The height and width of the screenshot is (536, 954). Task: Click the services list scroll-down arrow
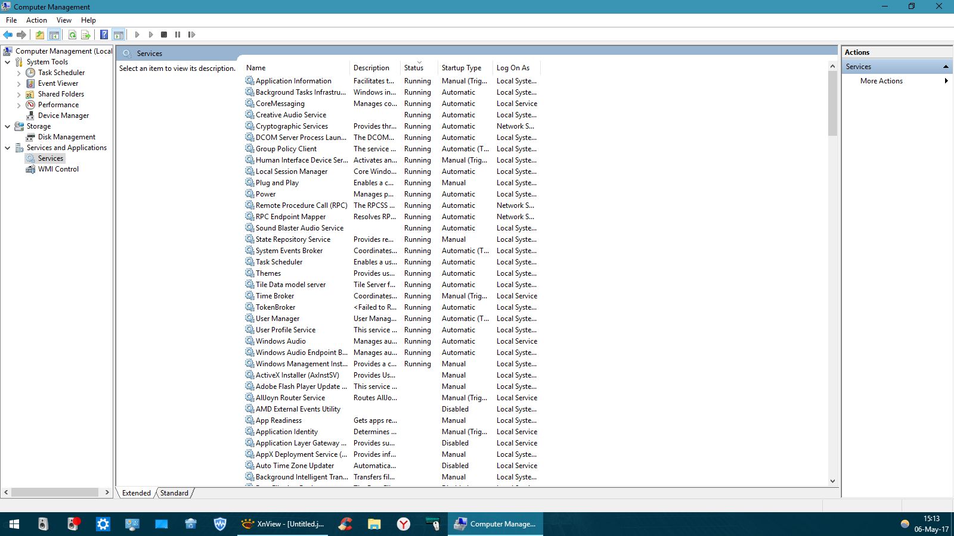pyautogui.click(x=832, y=481)
